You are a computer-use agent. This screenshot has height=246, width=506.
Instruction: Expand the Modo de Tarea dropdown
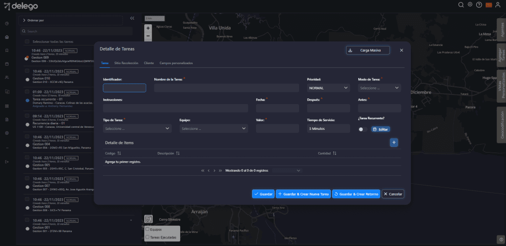pos(379,88)
